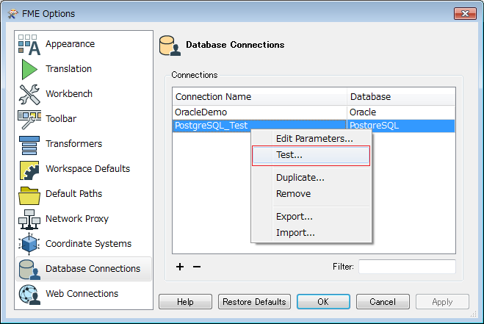This screenshot has width=484, height=324.
Task: Click the Database Connections header icon
Action: (x=170, y=46)
